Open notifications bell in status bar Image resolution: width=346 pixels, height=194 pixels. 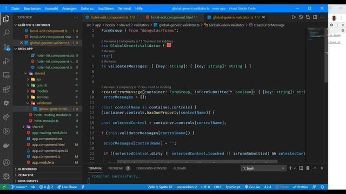[x=322, y=187]
